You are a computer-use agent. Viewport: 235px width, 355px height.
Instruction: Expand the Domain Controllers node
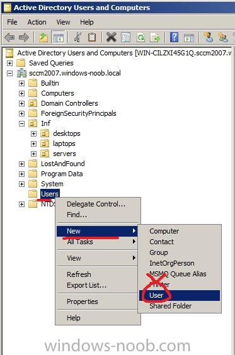click(x=21, y=103)
